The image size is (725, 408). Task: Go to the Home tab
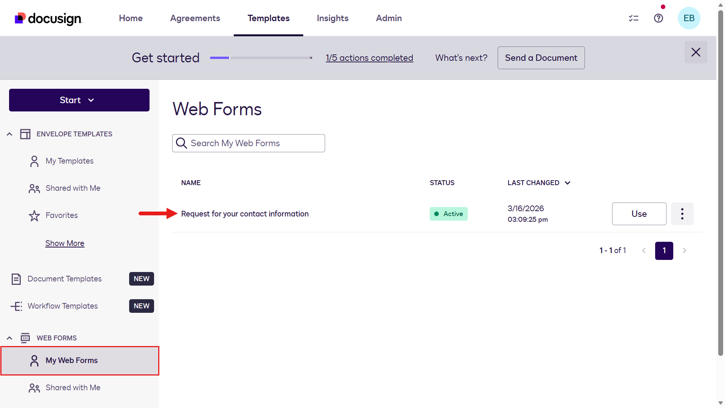pyautogui.click(x=131, y=18)
